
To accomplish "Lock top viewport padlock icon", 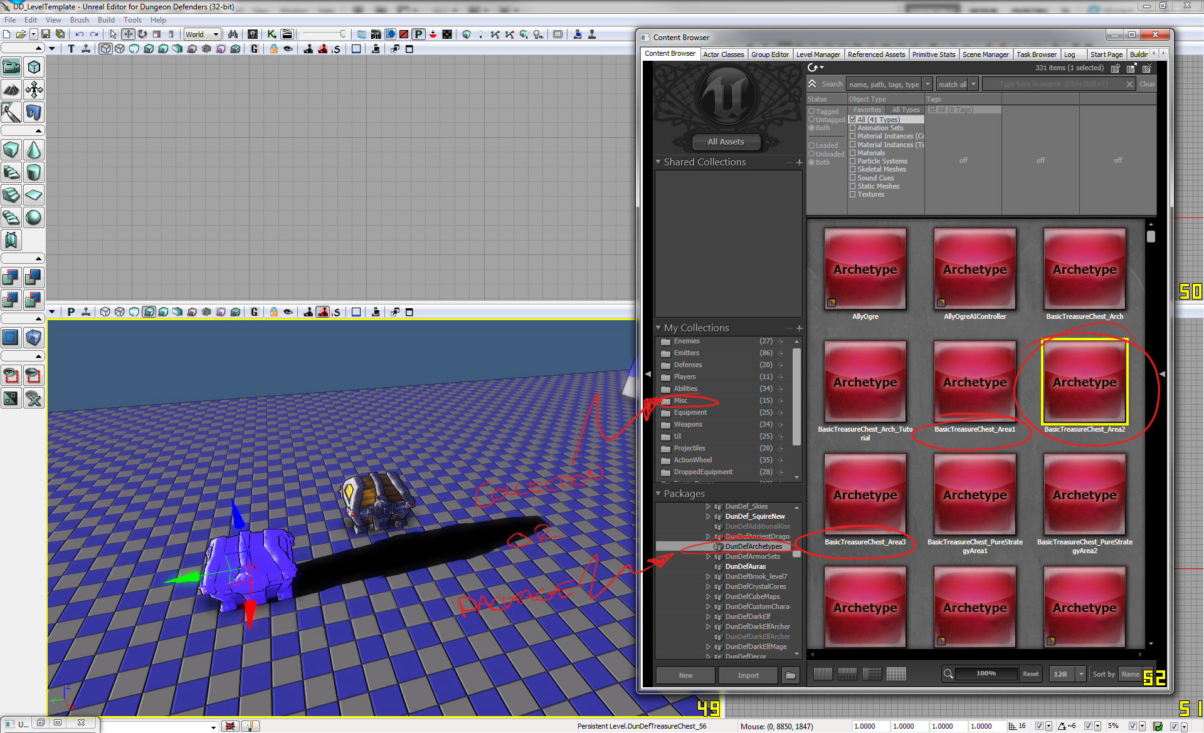I will 273,49.
